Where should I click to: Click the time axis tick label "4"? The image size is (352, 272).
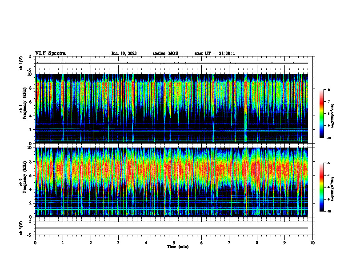pyautogui.click(x=146, y=243)
